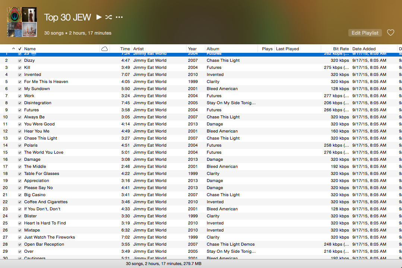Toggle the checkbox beside the song Invented

pyautogui.click(x=20, y=74)
